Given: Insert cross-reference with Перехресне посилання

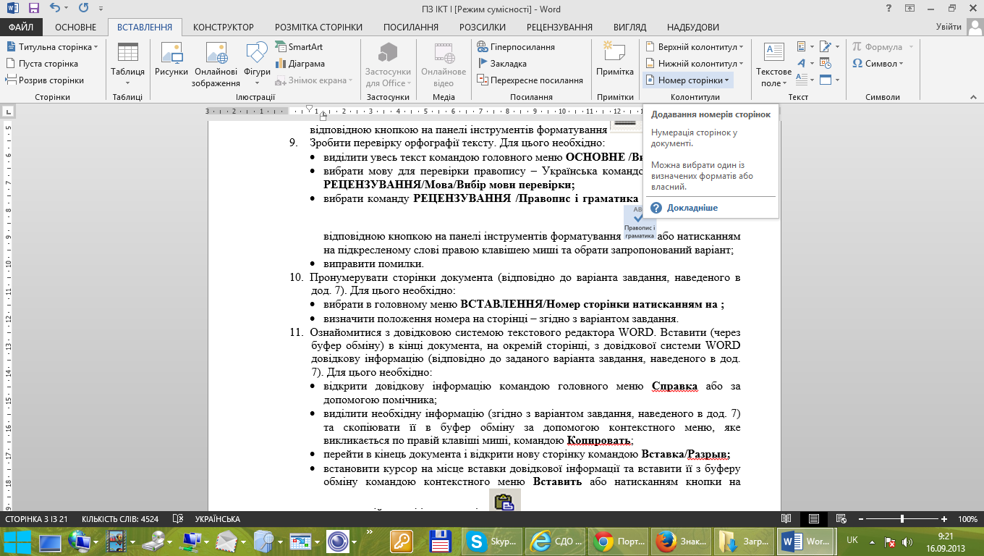Looking at the screenshot, I should click(x=530, y=80).
